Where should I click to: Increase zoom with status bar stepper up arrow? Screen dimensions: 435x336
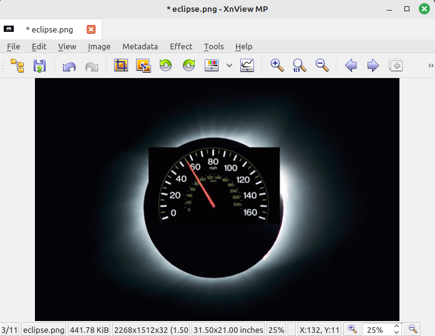396,326
